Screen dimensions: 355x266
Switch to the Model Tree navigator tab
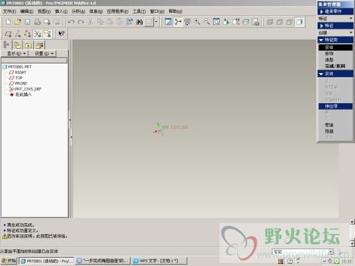point(6,45)
